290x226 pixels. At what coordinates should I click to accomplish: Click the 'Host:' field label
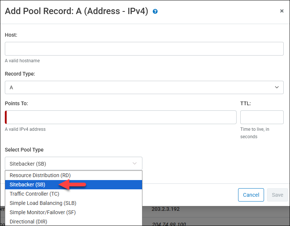(x=11, y=35)
